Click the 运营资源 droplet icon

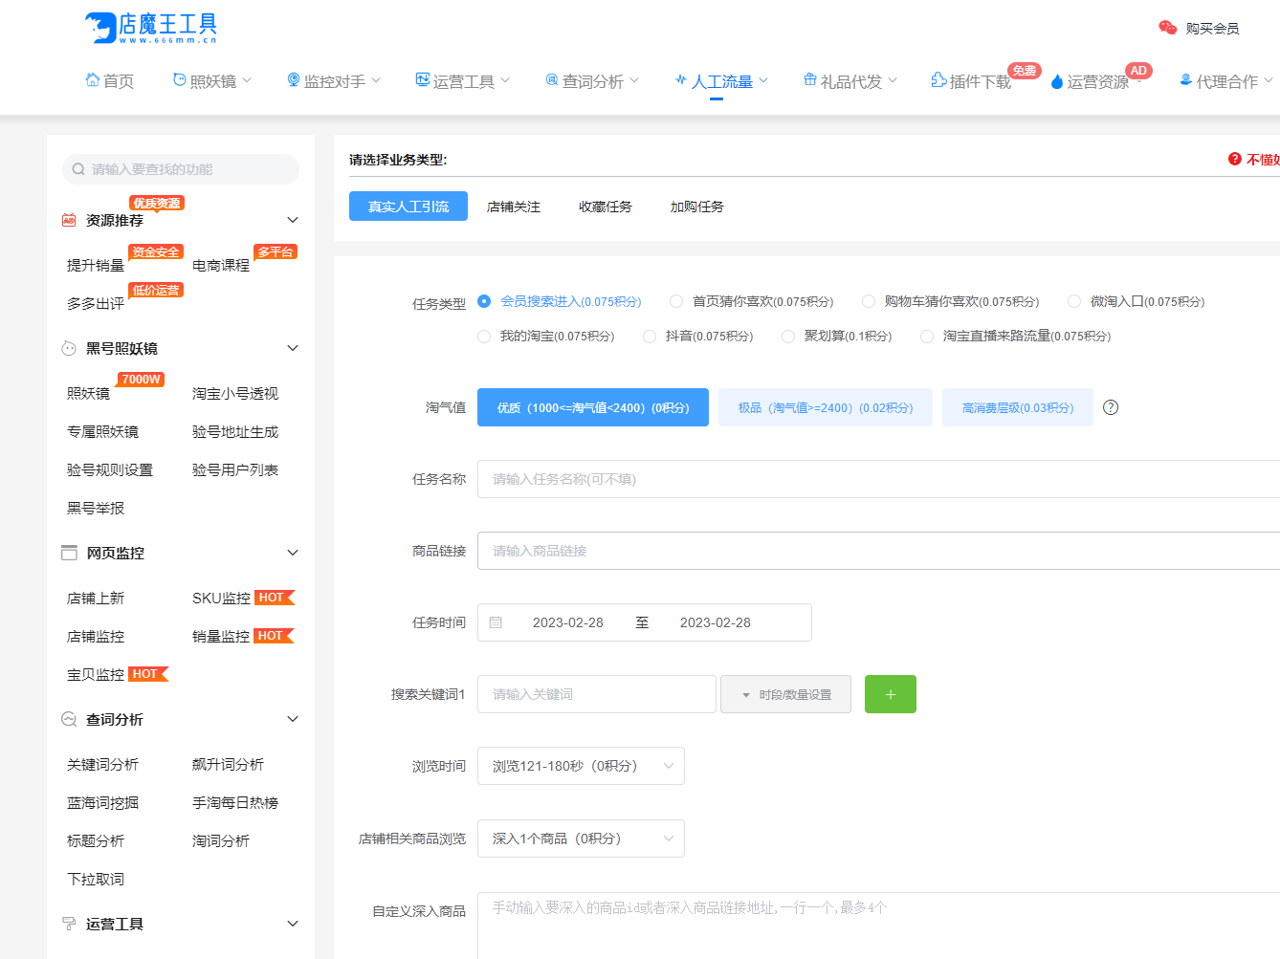pyautogui.click(x=1057, y=82)
